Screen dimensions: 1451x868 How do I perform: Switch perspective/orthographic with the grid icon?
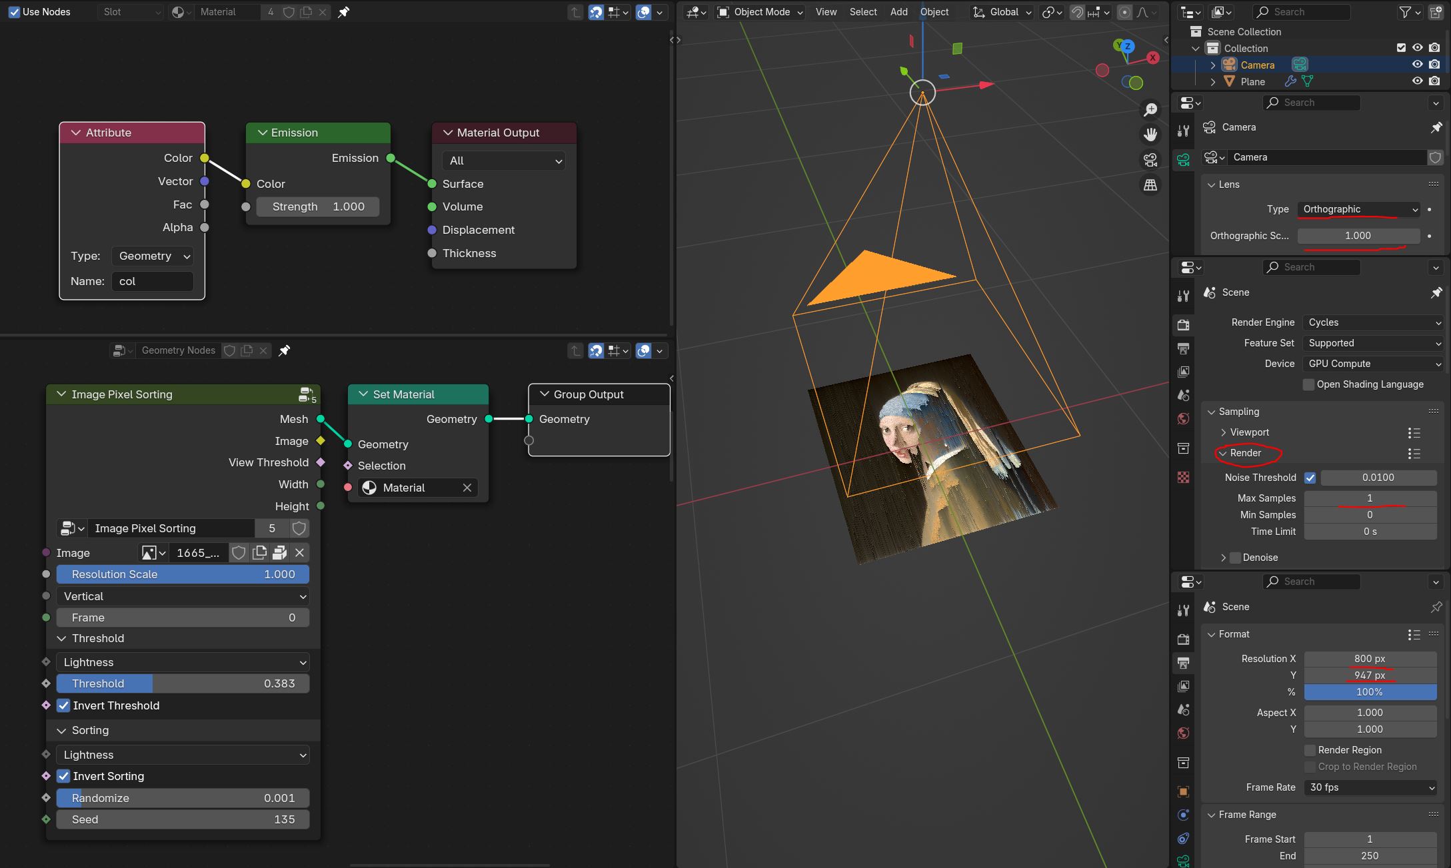click(x=1150, y=185)
